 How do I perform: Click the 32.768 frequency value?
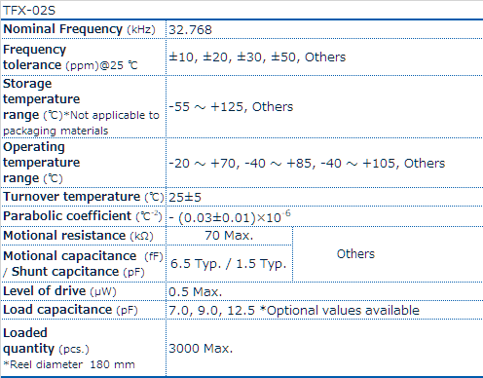click(x=190, y=30)
